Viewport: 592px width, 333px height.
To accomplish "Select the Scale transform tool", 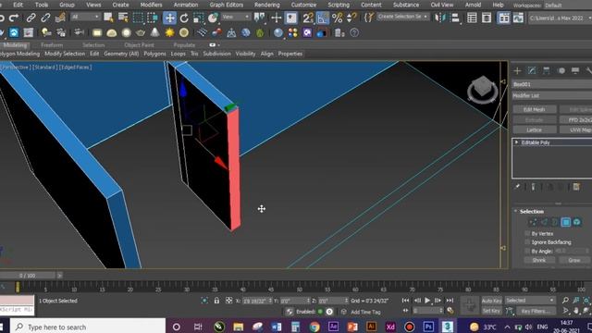I will pos(198,18).
